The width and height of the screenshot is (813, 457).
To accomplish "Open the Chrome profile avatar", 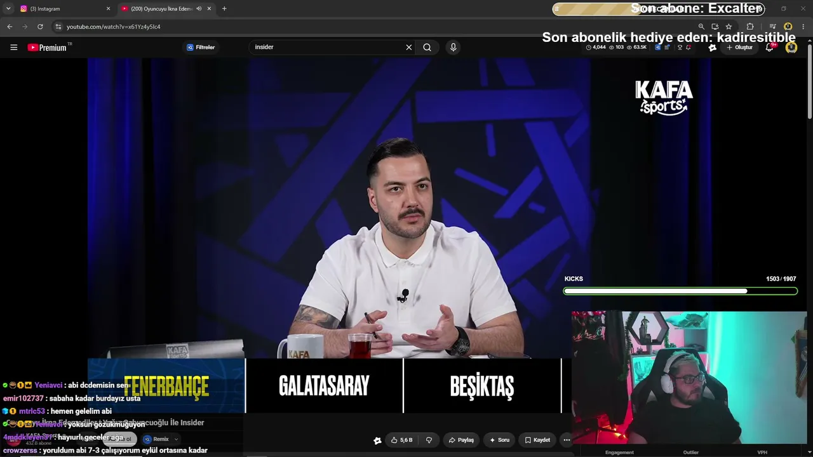I will click(788, 27).
